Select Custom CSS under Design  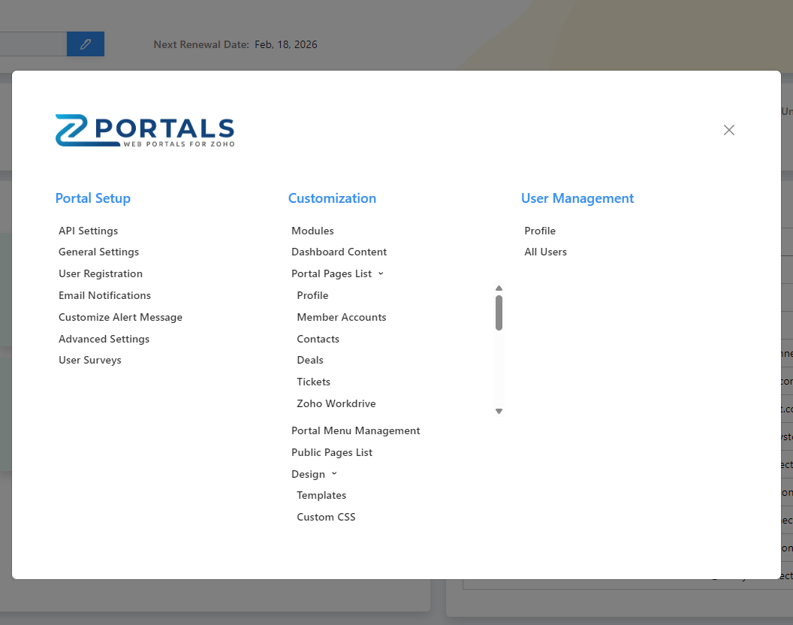[x=326, y=517]
